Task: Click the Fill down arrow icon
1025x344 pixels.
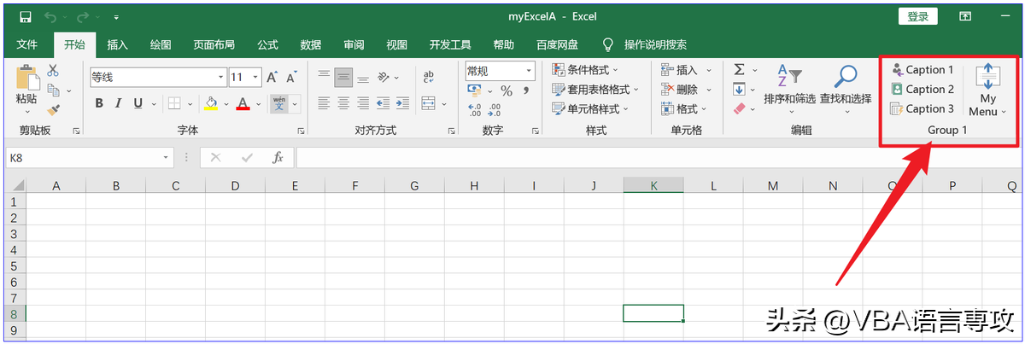Action: [x=740, y=90]
